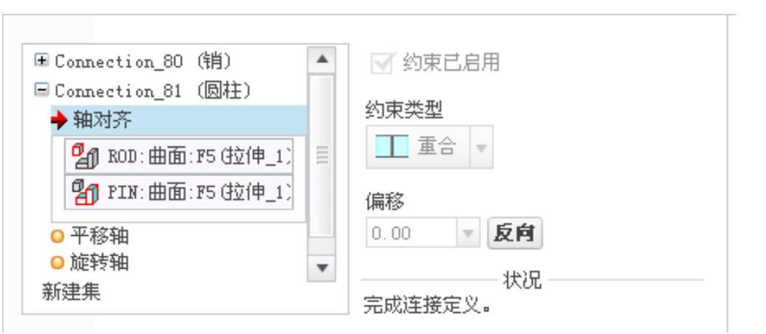Click the 偏移 0.00 input field

tap(412, 233)
